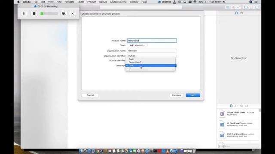Select the Unit Test Case Class template
The width and height of the screenshot is (275, 154).
238,135
